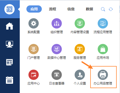Click the 应用市场 label
The width and height of the screenshot is (120, 93).
tap(103, 58)
